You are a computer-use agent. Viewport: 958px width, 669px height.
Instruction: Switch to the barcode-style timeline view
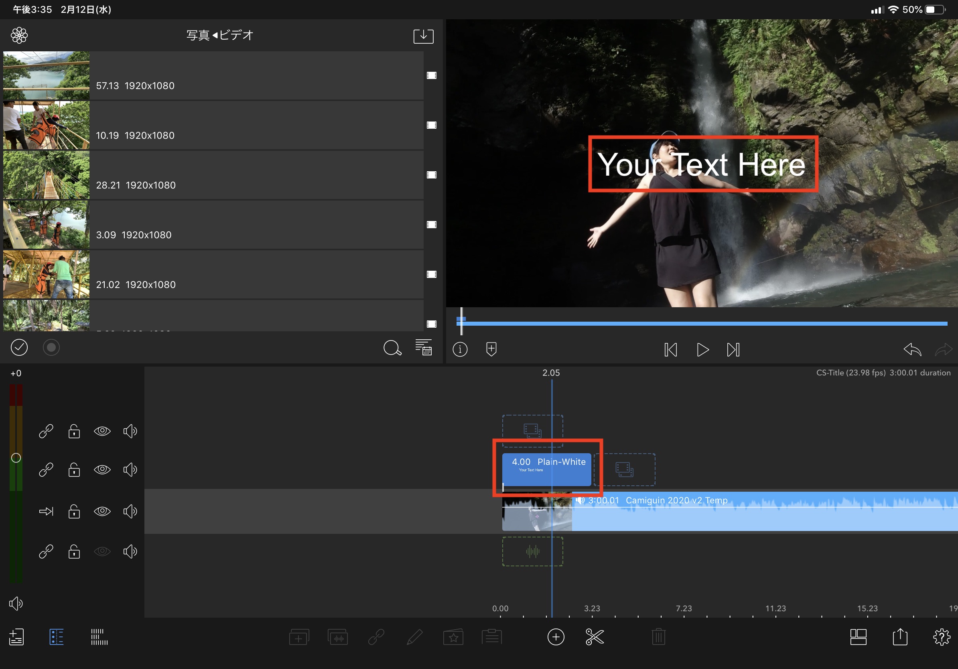click(x=99, y=637)
